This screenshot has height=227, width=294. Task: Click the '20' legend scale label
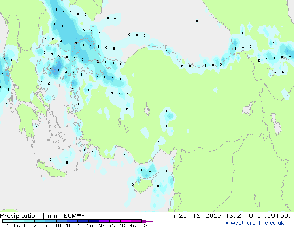(x=79, y=225)
